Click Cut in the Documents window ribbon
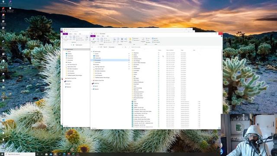 106,39
